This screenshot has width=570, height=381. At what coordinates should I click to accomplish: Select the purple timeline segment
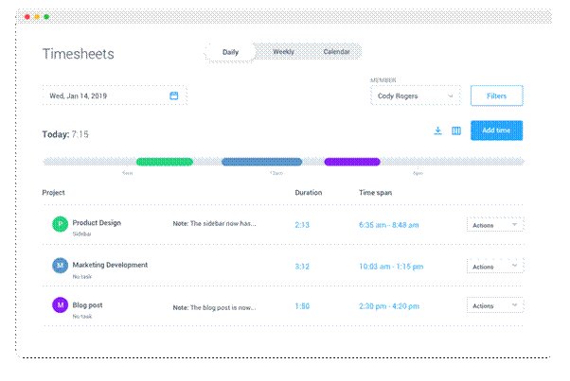[352, 162]
